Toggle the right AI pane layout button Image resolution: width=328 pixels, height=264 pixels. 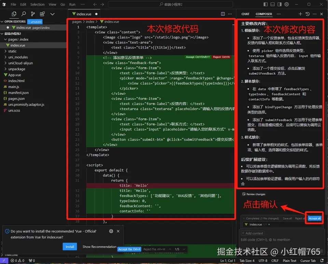click(x=280, y=4)
